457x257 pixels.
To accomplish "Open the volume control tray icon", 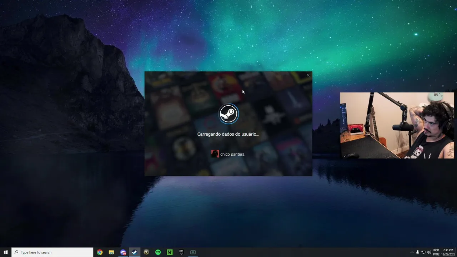I will point(429,252).
